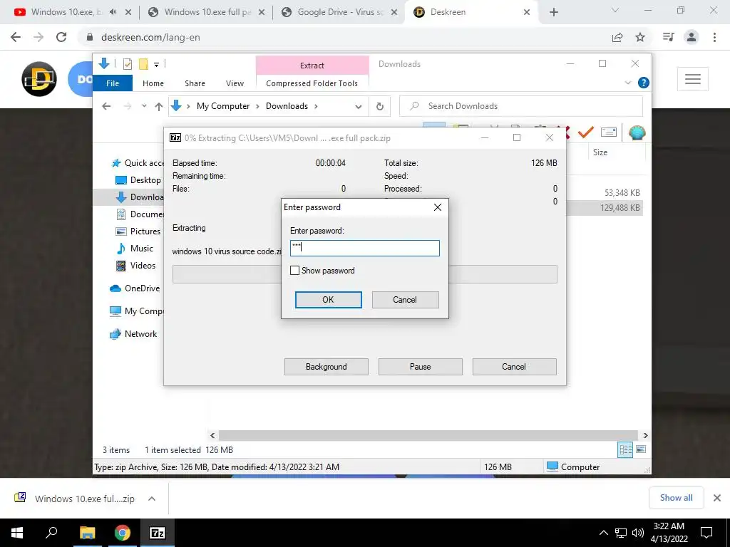Close the Enter password dialog
The height and width of the screenshot is (547, 730).
(x=438, y=207)
